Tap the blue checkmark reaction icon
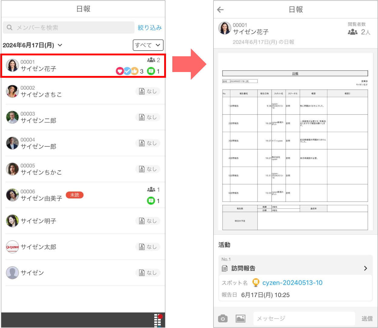Image resolution: width=378 pixels, height=328 pixels. click(x=127, y=71)
